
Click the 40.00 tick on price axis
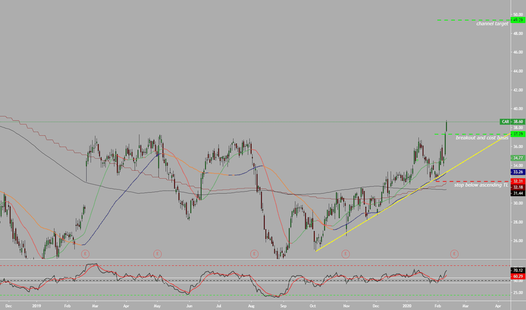tap(518, 109)
